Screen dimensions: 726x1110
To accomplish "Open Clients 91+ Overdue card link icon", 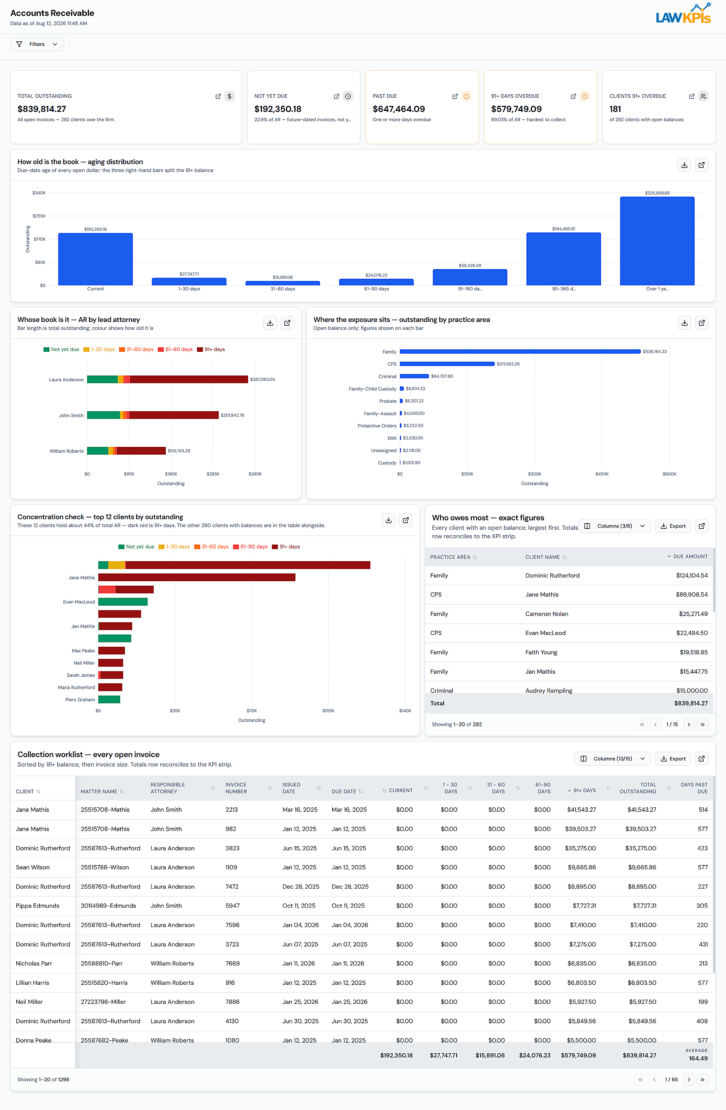I will coord(692,96).
